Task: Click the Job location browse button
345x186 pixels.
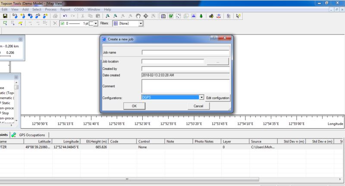Action: (x=218, y=62)
